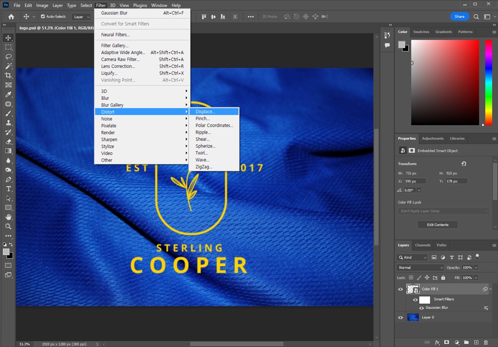Select the Crop tool
This screenshot has height=347, width=498.
coord(8,76)
